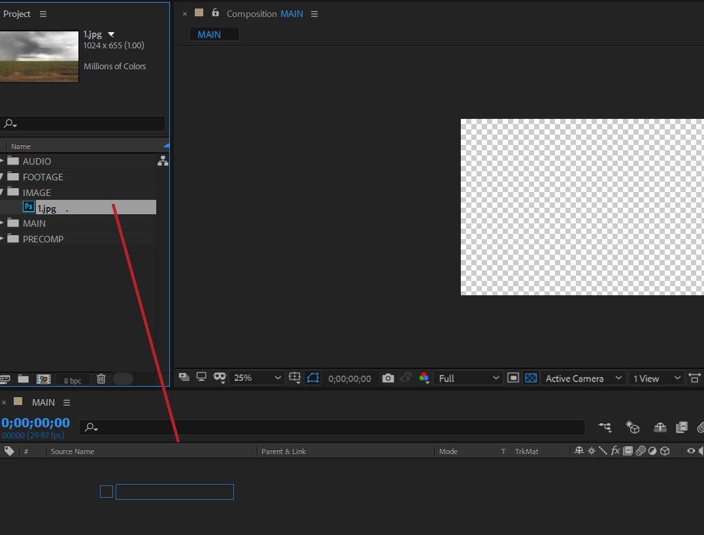This screenshot has height=535, width=704.
Task: Click the blue timeline timecode 0;00;00;00
Action: coord(35,423)
